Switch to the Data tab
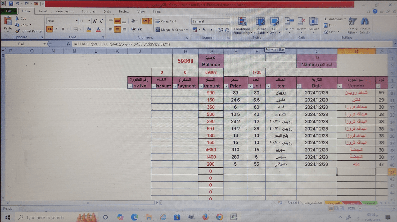Screen dimensions: 397x222 pyautogui.click(x=107, y=11)
